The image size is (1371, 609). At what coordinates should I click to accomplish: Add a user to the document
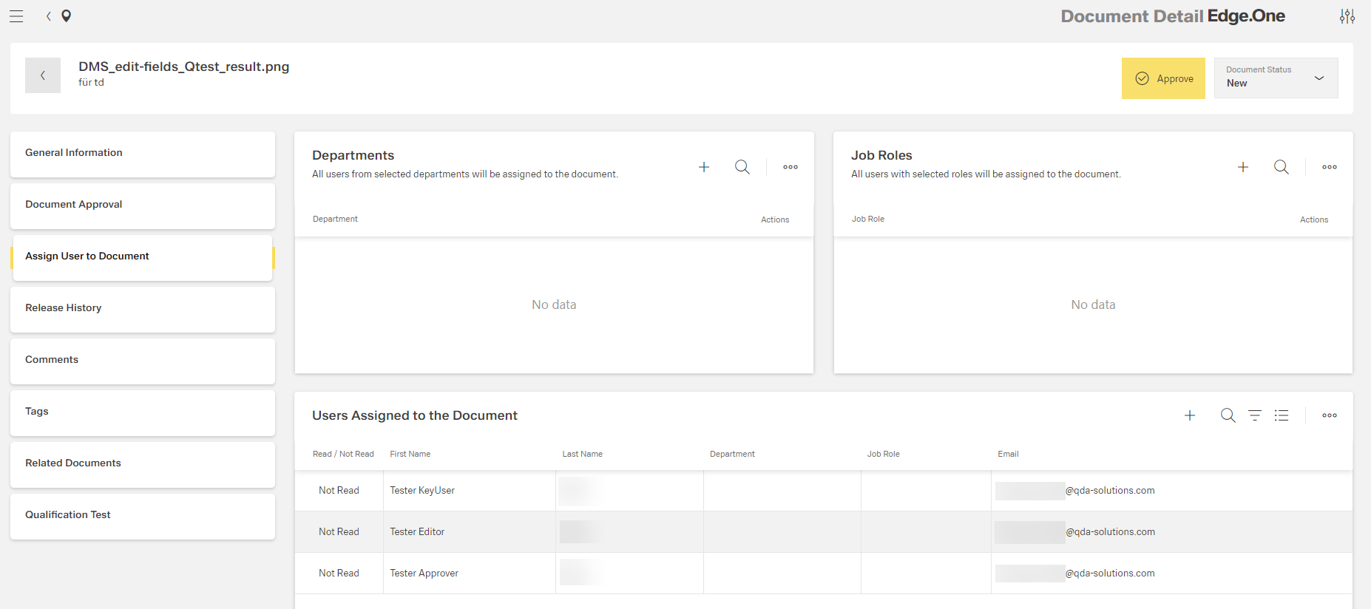click(1190, 415)
